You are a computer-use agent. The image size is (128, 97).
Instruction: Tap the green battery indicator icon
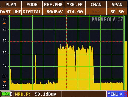6,94
